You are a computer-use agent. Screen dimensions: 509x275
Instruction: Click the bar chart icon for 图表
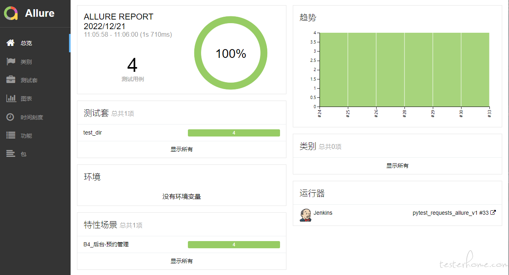click(x=11, y=98)
